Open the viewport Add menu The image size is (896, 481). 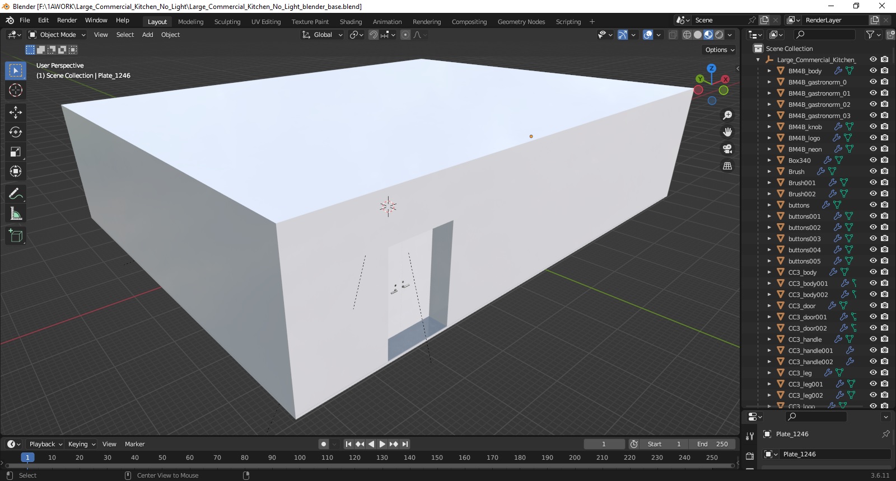point(147,35)
